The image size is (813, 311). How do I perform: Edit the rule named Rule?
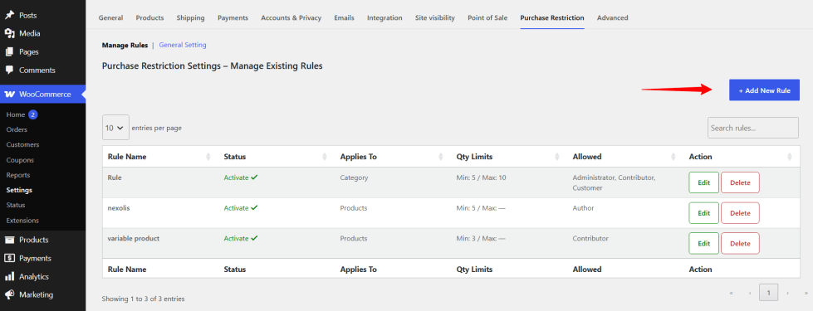coord(703,182)
